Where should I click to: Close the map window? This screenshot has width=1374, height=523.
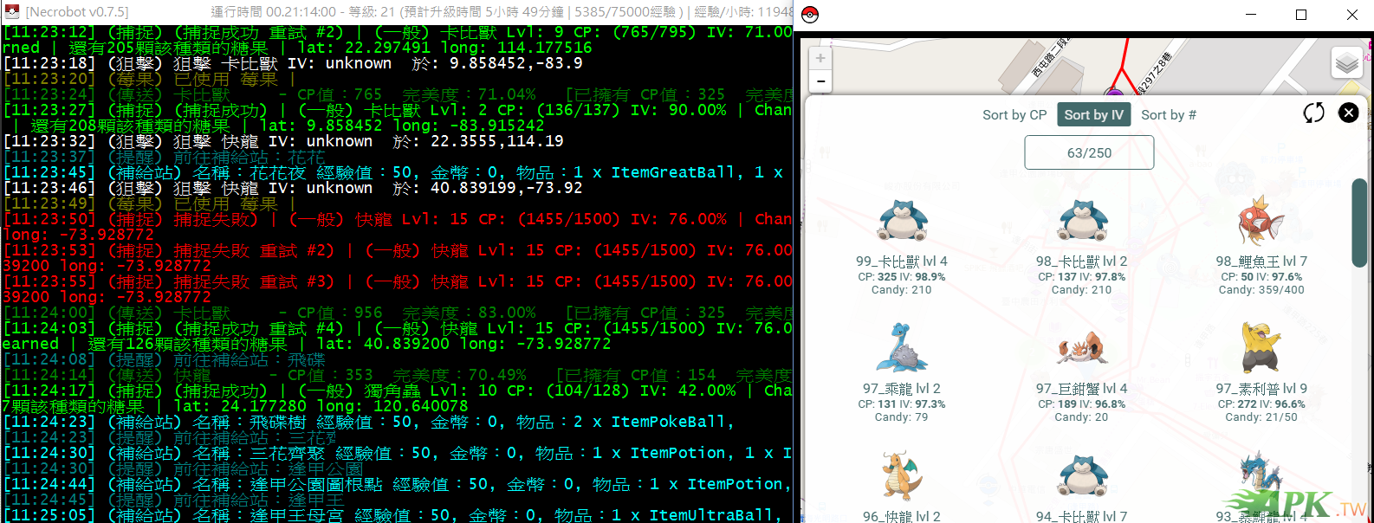(x=1351, y=15)
